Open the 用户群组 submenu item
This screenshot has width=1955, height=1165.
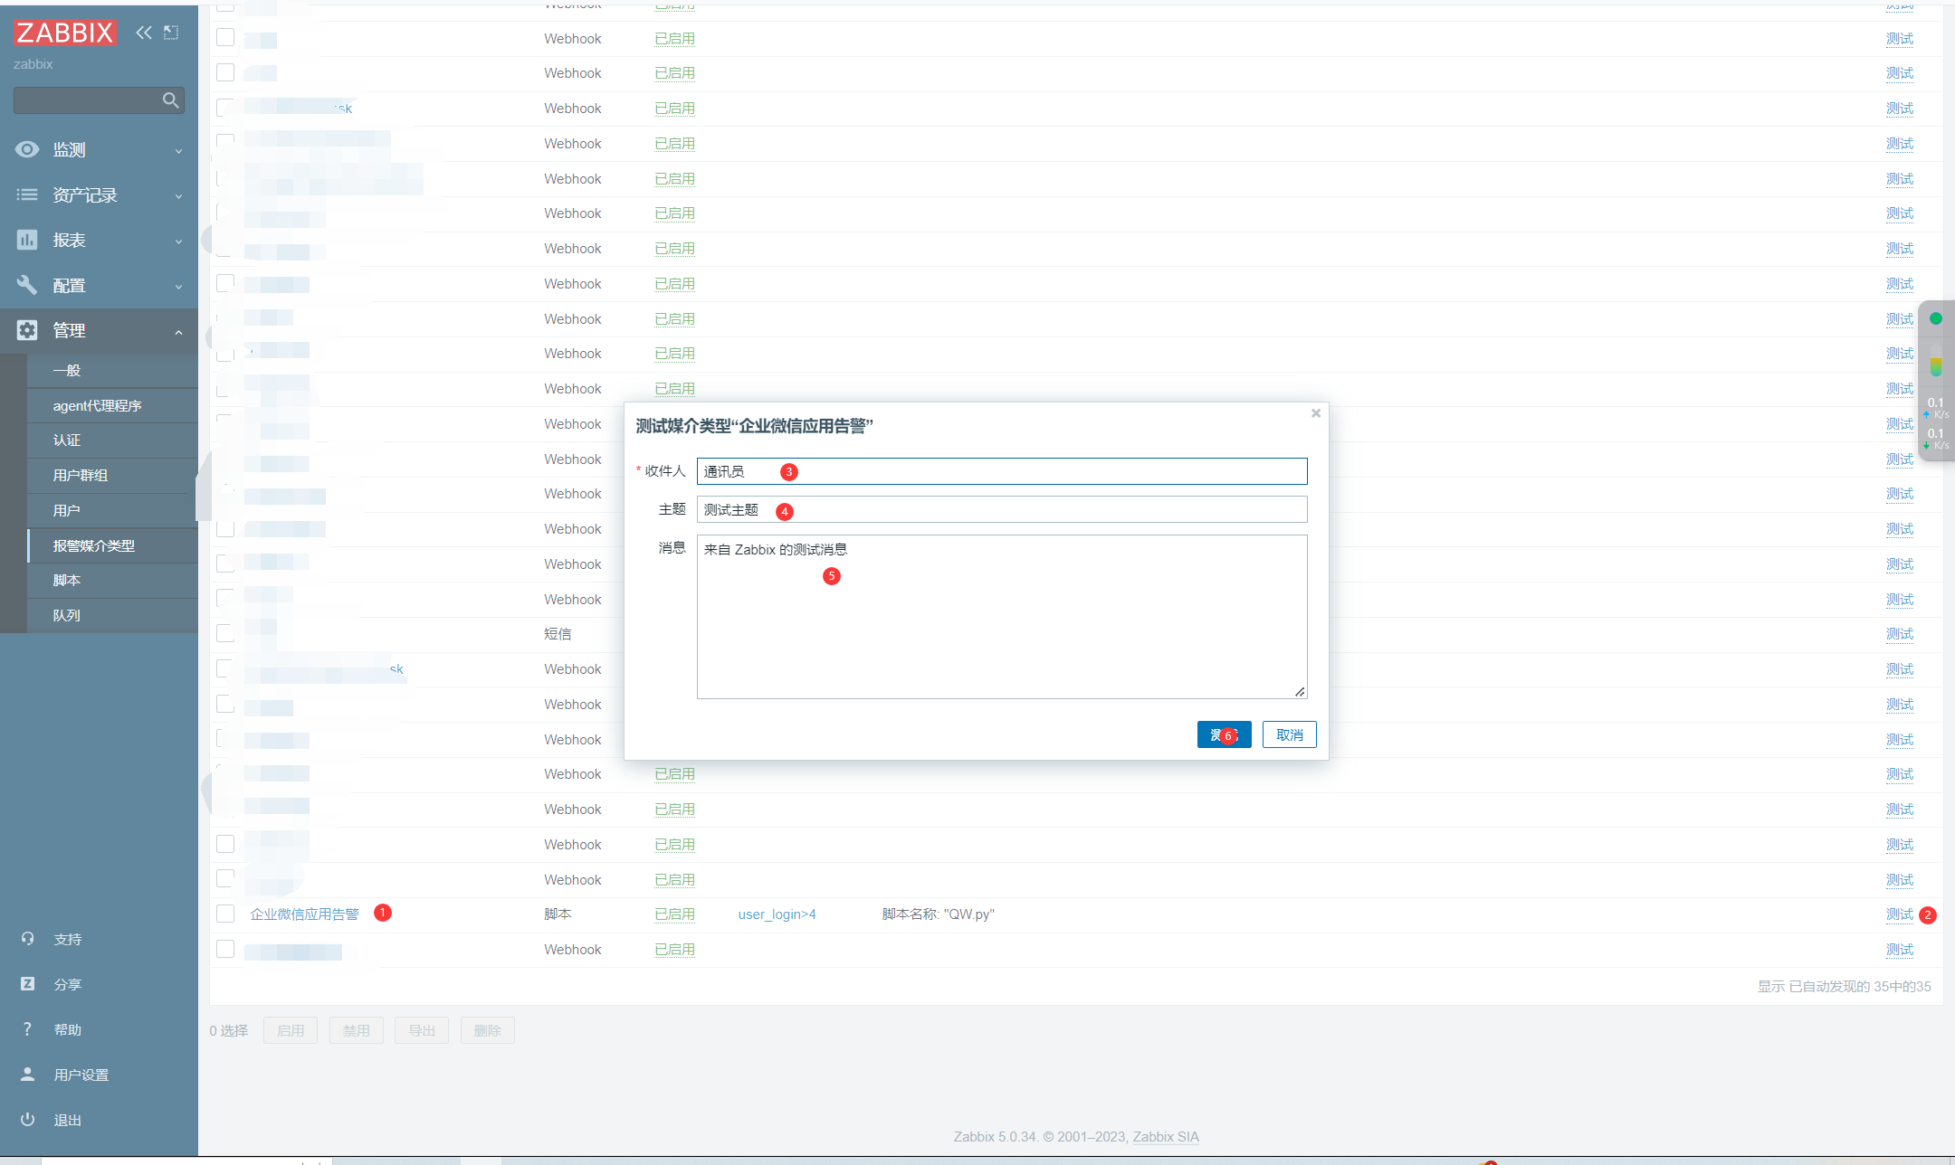point(112,475)
